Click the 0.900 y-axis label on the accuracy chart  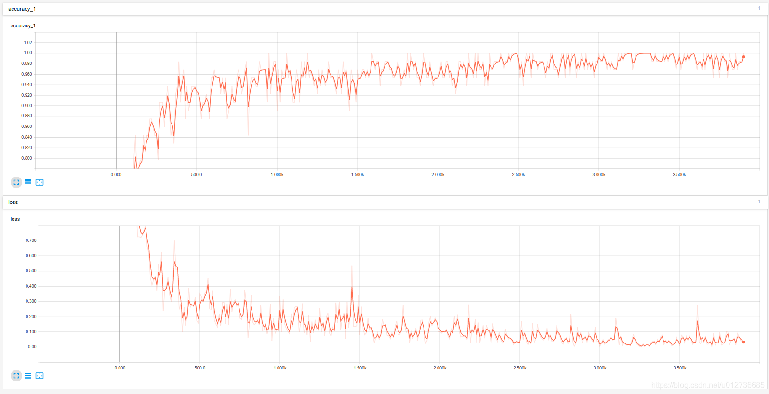point(27,106)
